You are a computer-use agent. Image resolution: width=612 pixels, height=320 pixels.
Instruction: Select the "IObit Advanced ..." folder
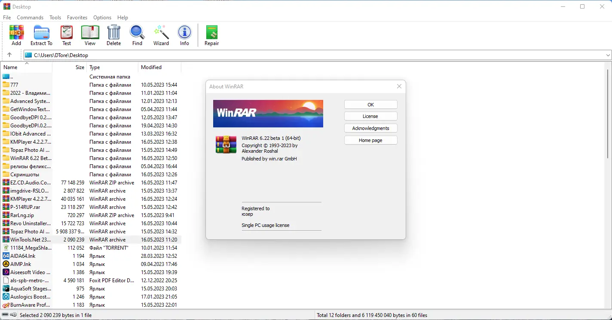coord(91,134)
